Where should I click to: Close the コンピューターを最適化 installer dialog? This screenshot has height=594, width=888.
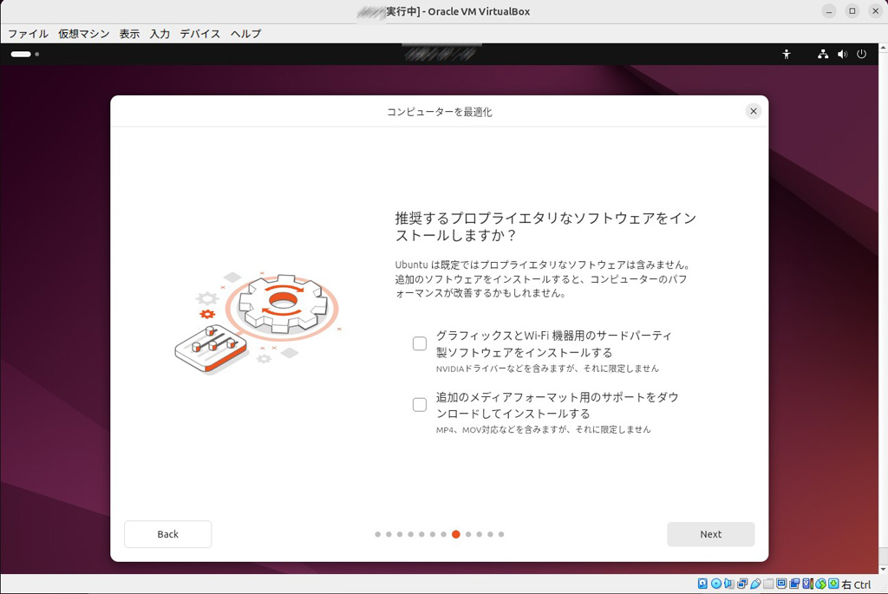tap(754, 111)
